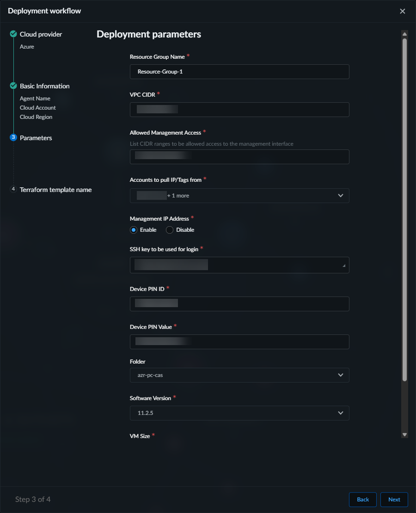The image size is (416, 513).
Task: Click the Cloud provider completed checkmark icon
Action: (13, 34)
